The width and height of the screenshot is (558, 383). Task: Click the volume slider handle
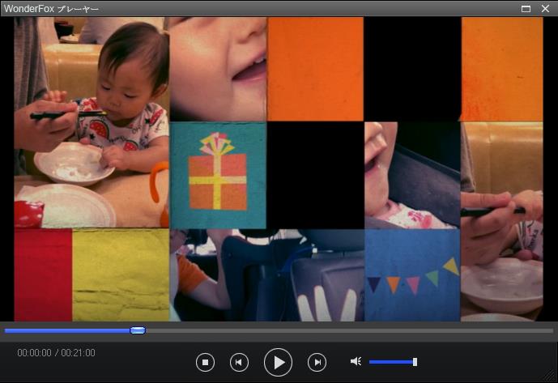415,362
